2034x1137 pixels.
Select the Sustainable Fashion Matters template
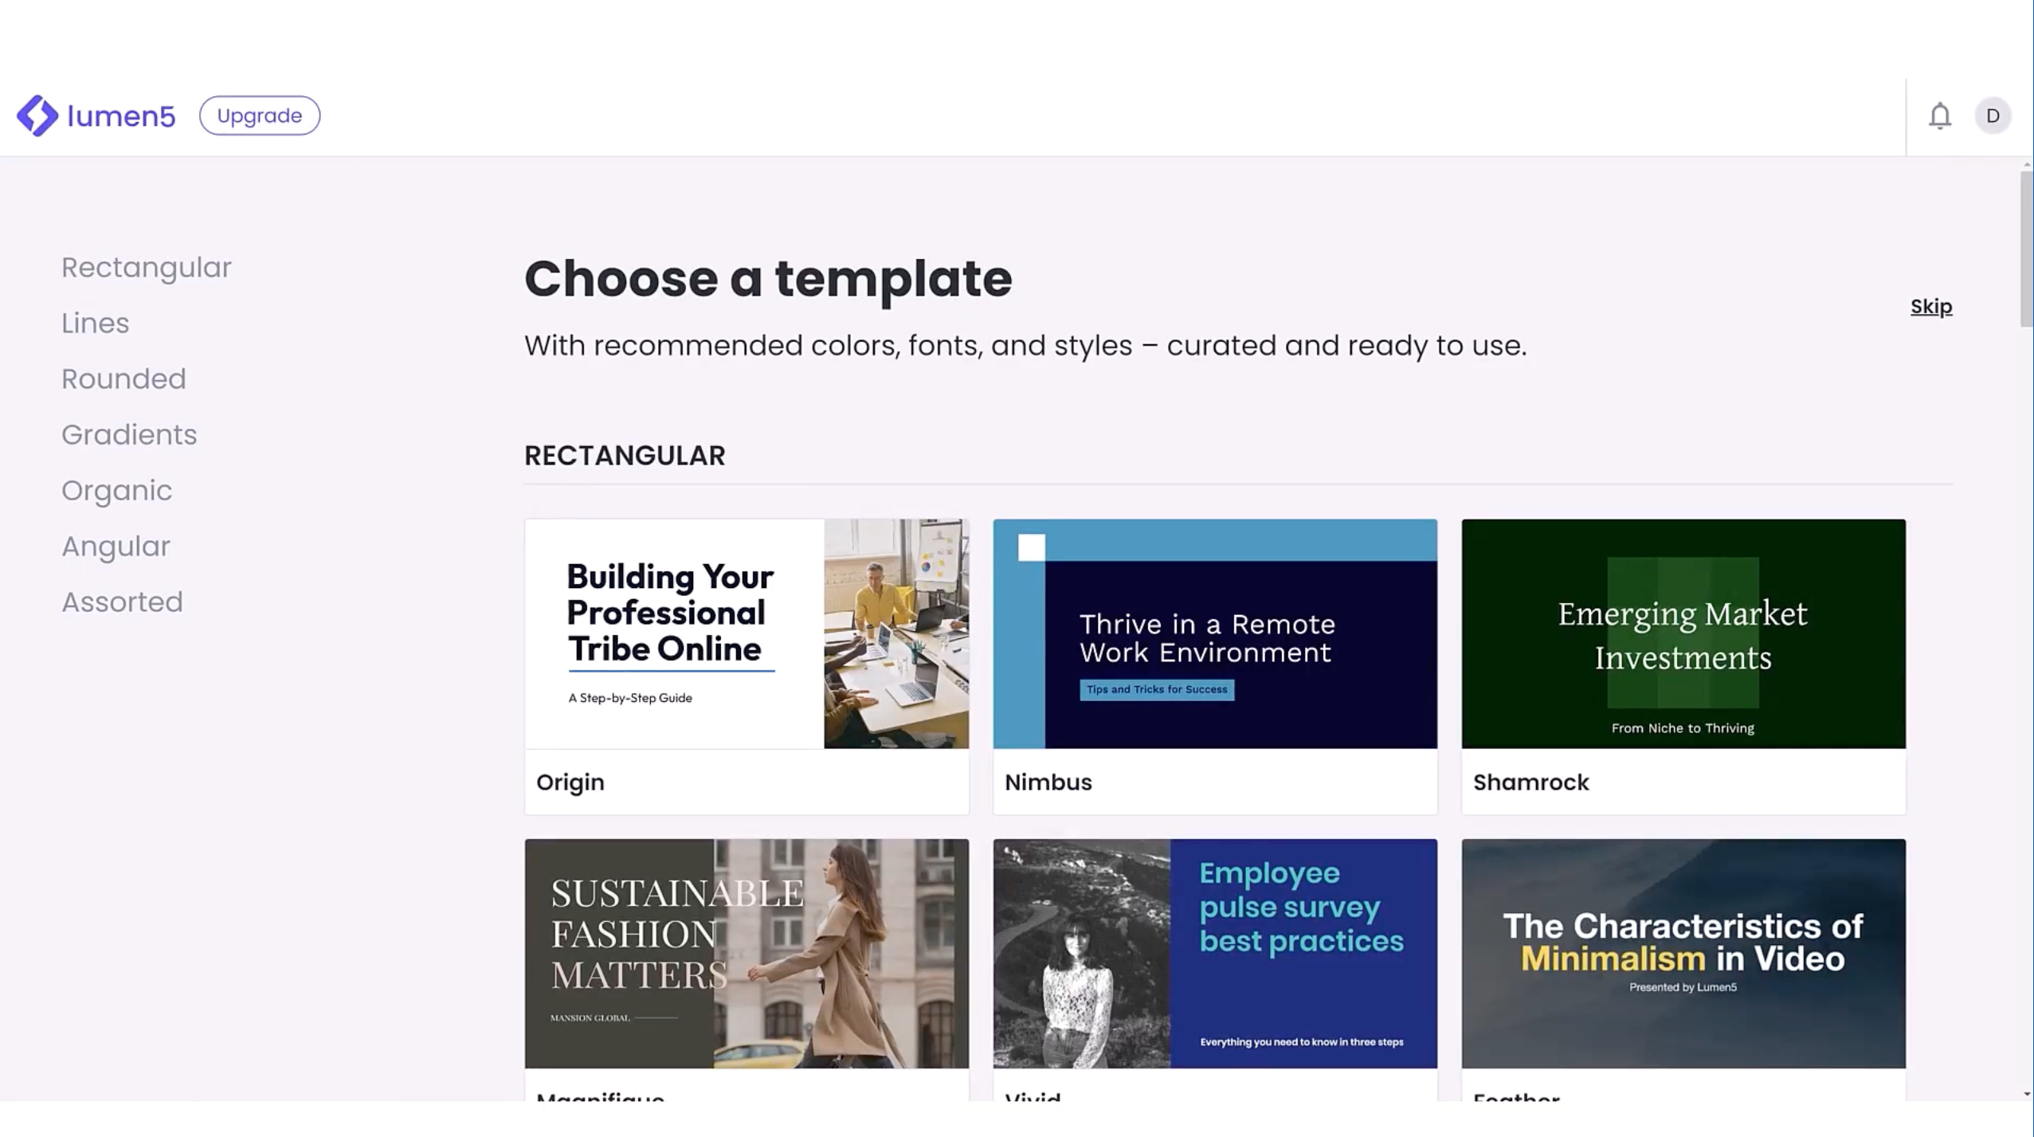coord(747,953)
